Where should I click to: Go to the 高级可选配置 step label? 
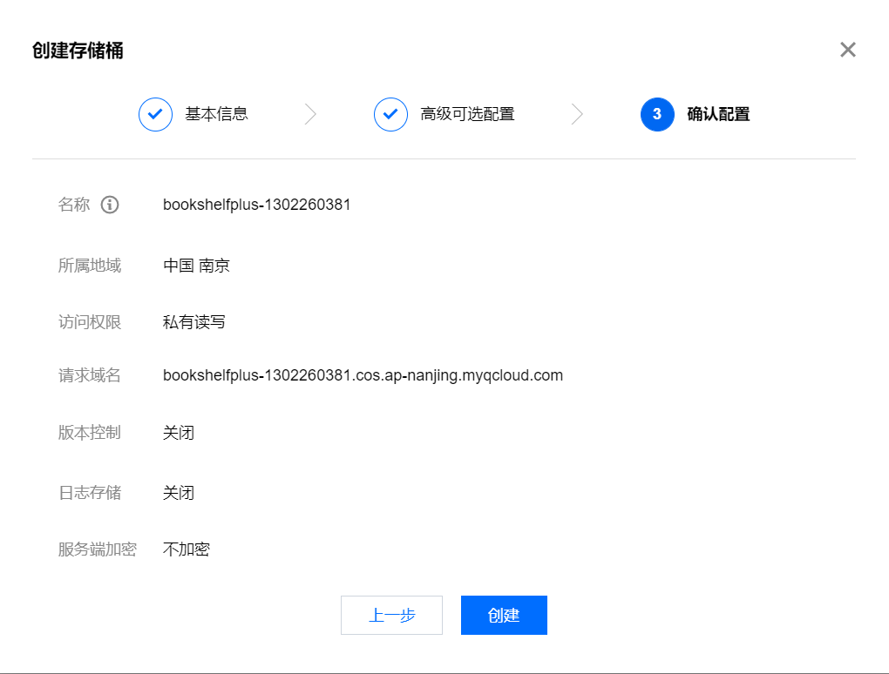[x=467, y=114]
